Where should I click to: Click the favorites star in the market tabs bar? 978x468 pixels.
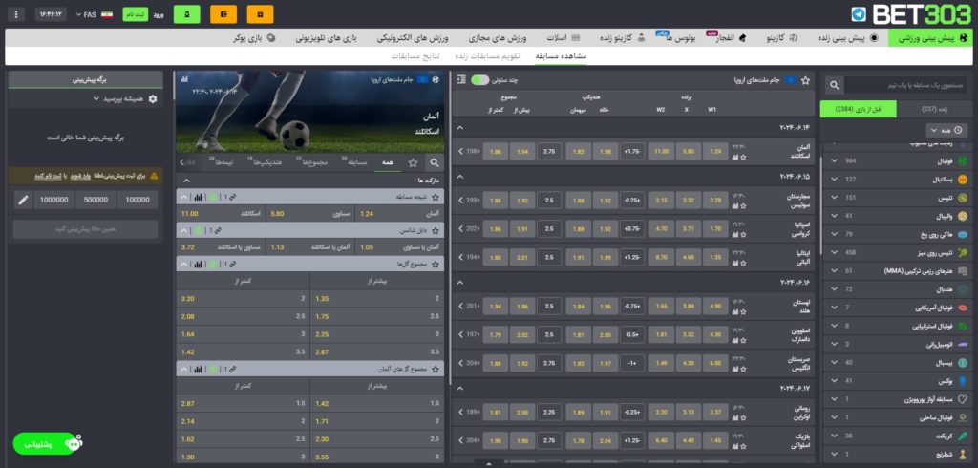coord(414,163)
